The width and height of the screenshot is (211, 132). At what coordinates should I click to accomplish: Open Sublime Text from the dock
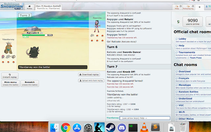point(155,127)
